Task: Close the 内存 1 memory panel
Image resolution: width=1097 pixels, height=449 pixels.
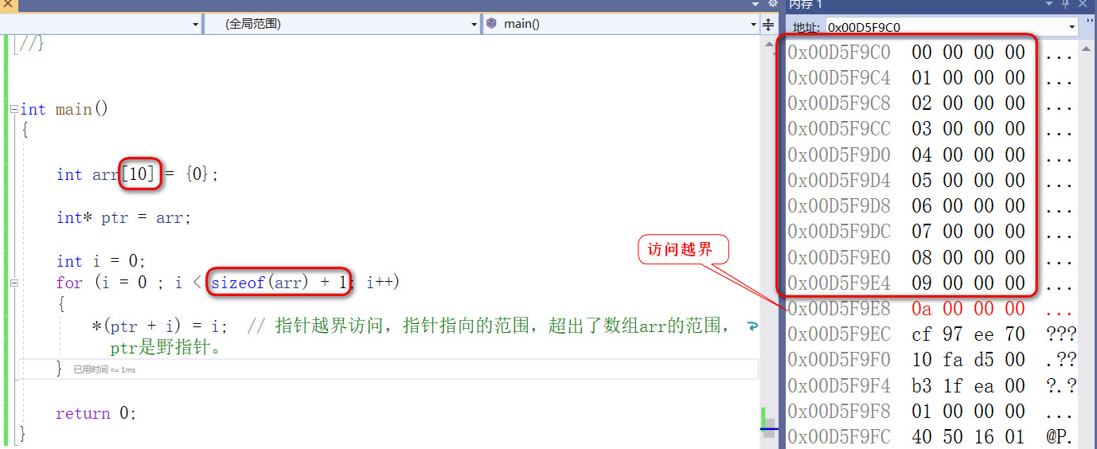Action: coord(1083,4)
